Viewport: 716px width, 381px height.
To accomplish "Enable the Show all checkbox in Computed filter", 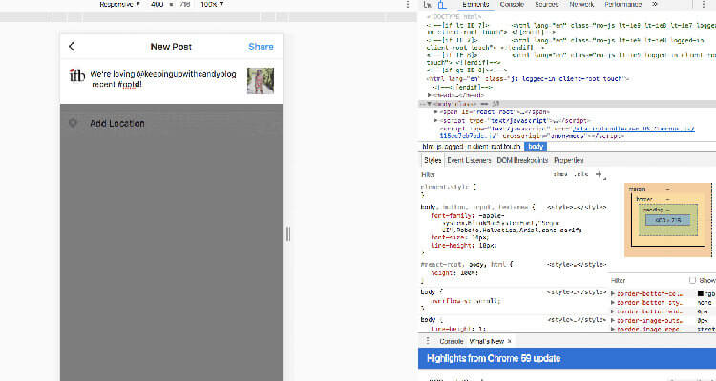I will [x=693, y=280].
